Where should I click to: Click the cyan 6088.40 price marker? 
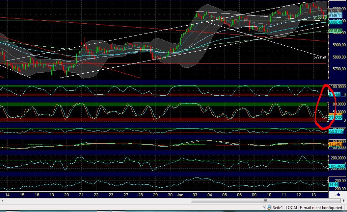[335, 23]
